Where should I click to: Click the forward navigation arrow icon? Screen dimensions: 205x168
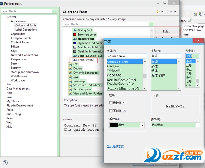tap(167, 12)
